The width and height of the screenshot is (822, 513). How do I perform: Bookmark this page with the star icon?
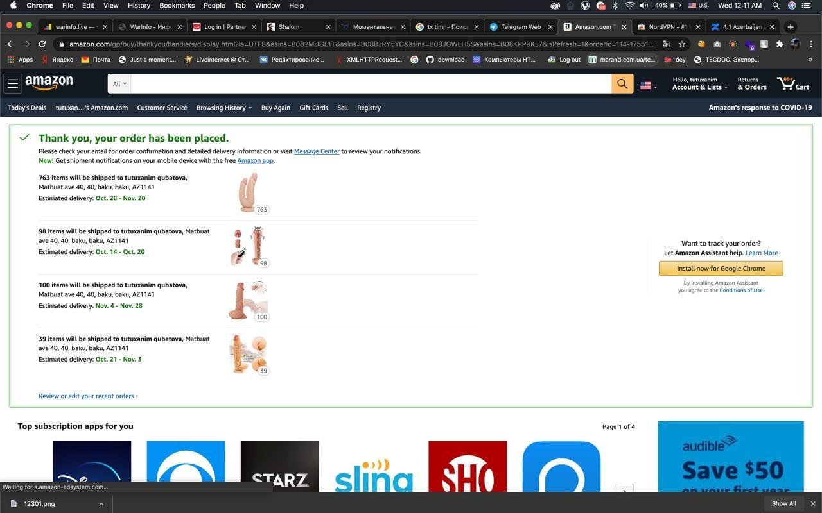click(682, 44)
